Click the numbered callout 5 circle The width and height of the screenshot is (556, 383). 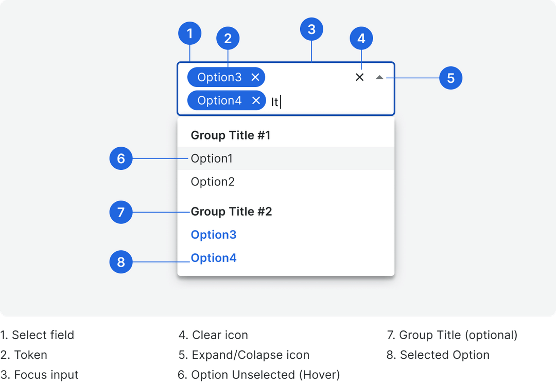[x=450, y=78]
